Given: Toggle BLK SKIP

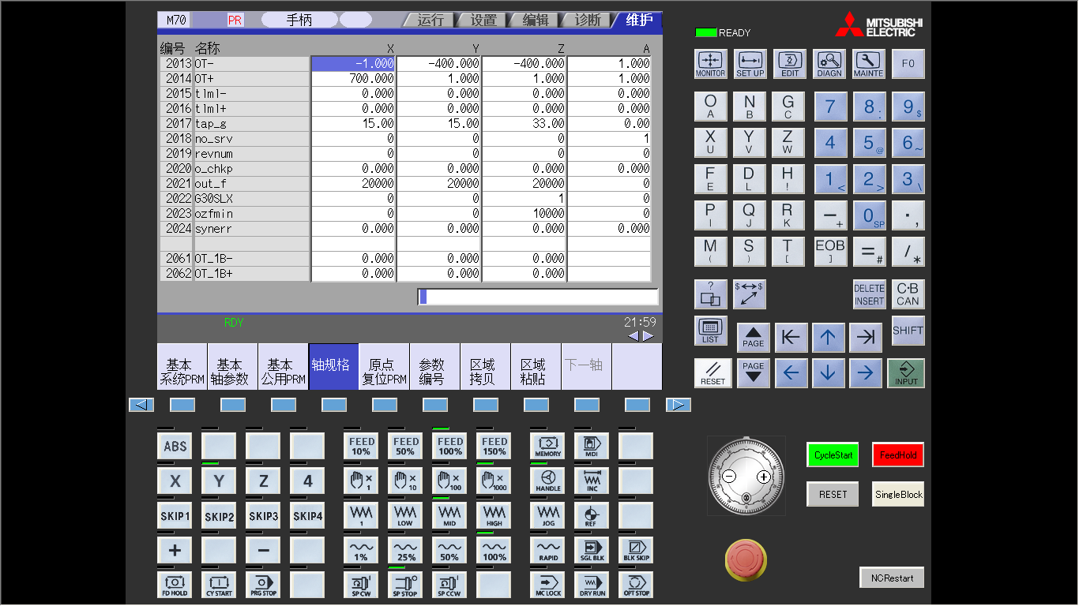Looking at the screenshot, I should tap(636, 550).
